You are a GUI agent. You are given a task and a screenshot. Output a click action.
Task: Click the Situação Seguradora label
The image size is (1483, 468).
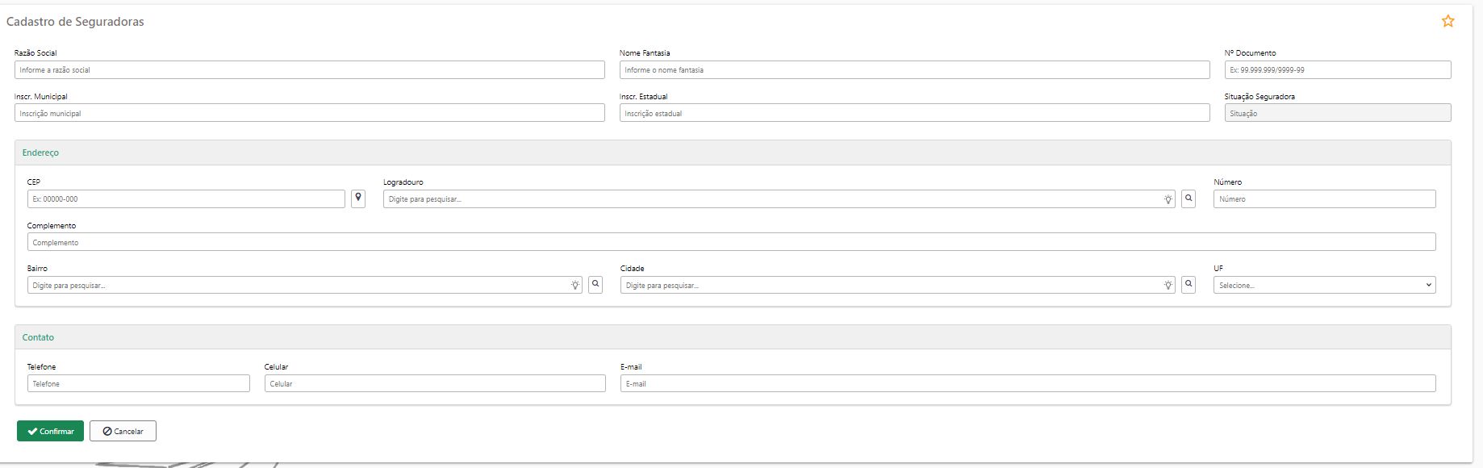point(1260,97)
